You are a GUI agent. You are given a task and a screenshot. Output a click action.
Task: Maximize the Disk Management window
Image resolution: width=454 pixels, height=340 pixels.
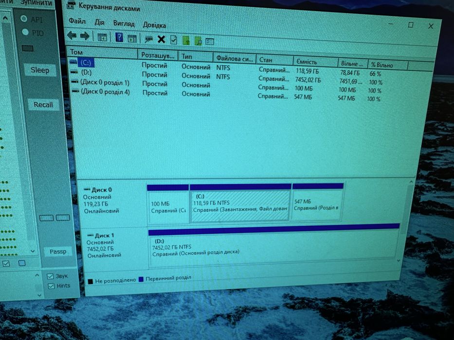point(411,25)
